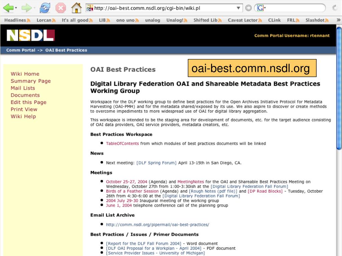Image resolution: width=342 pixels, height=256 pixels.
Task: Click the page loading throbber icon
Action: (334, 8)
